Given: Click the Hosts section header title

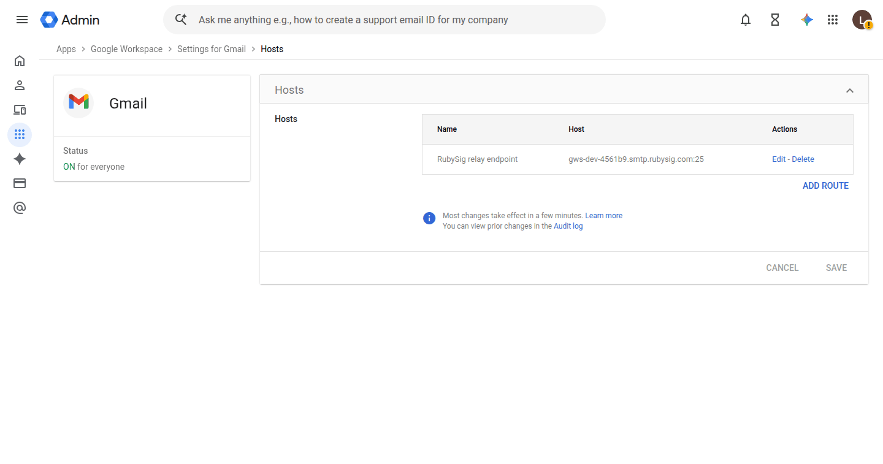Looking at the screenshot, I should [289, 90].
